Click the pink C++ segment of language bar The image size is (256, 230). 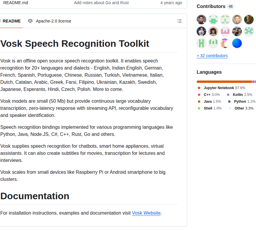[x=253, y=82]
